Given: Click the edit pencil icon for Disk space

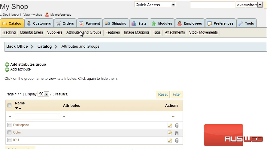Looking at the screenshot, I should 170,125.
